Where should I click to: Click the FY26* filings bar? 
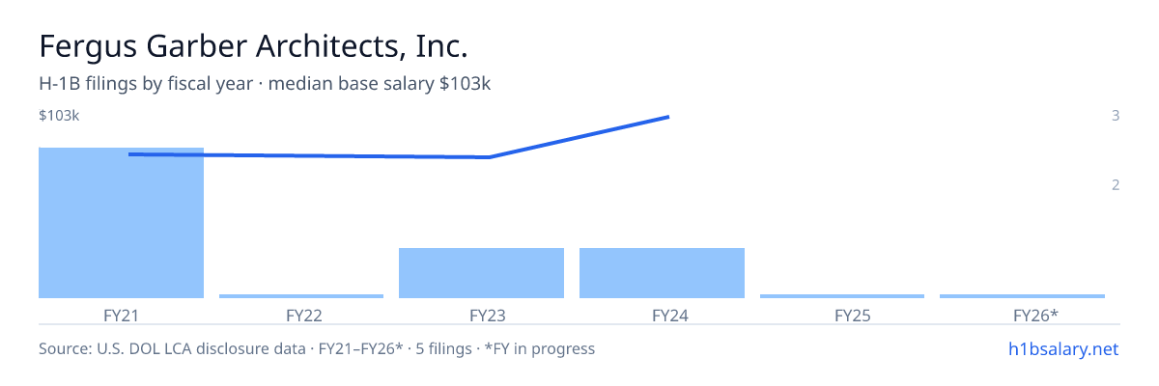1022,295
